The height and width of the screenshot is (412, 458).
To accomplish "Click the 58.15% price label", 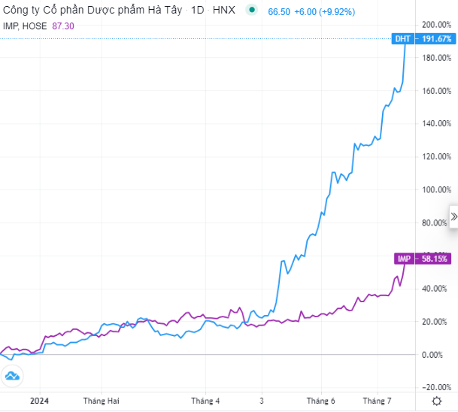I will tap(434, 259).
